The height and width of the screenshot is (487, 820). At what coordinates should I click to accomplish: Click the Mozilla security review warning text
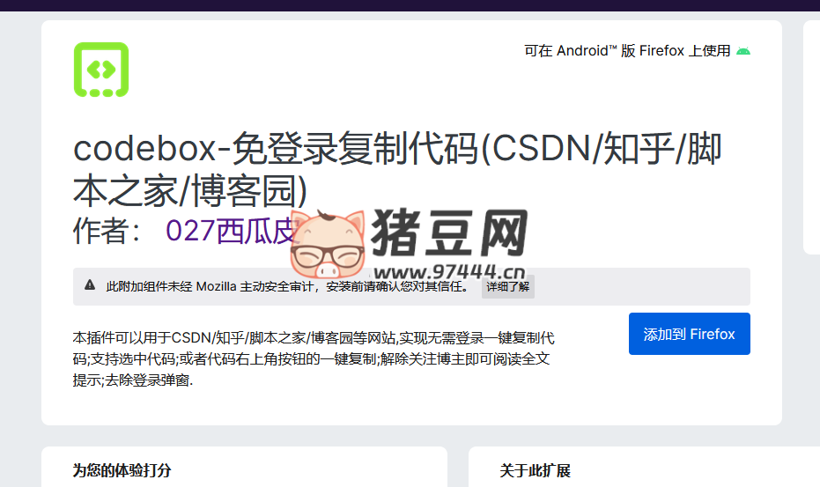click(288, 287)
